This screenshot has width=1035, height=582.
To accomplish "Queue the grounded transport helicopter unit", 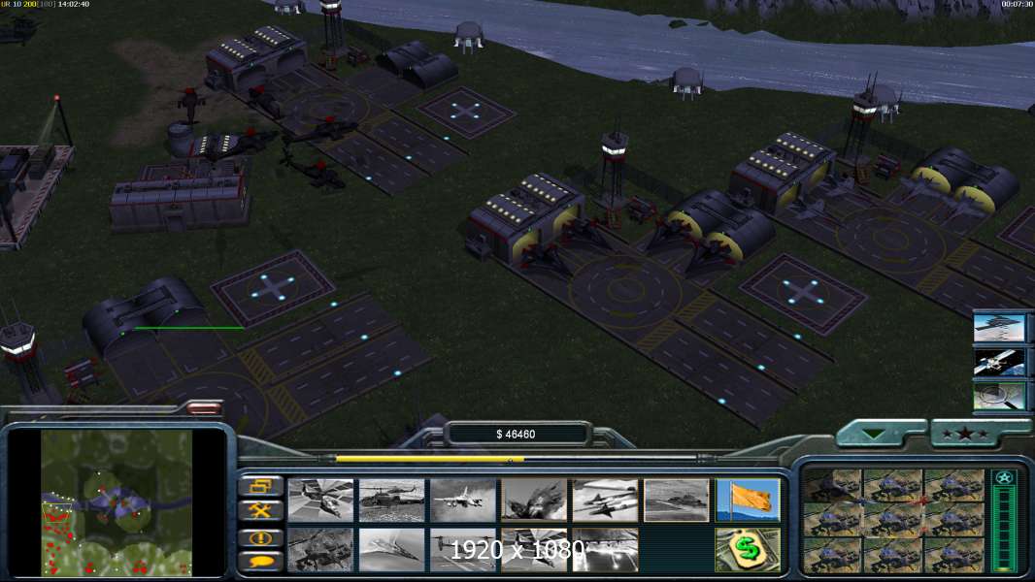I will point(391,501).
